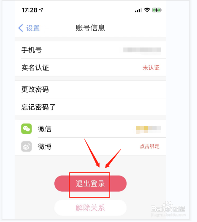Tap the gray Weibo icon
The width and height of the screenshot is (197, 222).
(26, 146)
